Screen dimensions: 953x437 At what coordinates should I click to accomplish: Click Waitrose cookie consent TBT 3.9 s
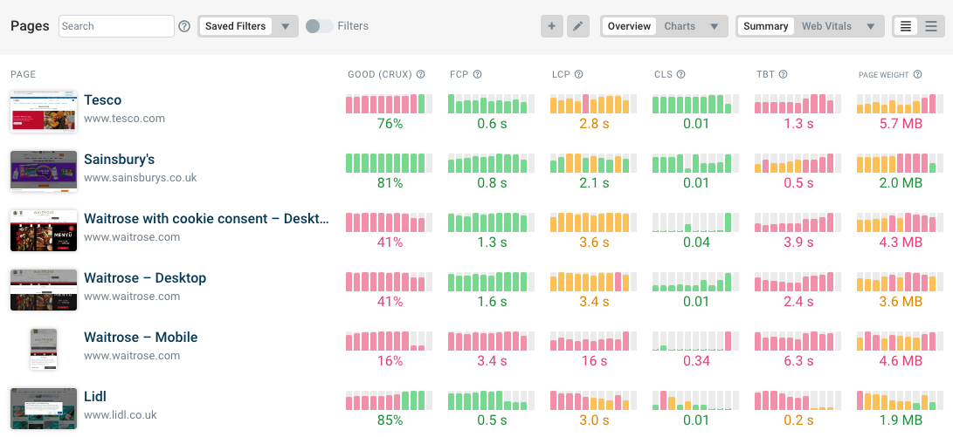point(798,242)
